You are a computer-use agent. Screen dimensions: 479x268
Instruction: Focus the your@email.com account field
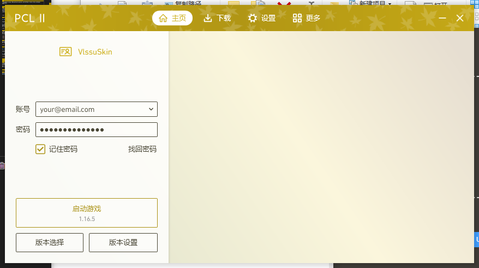90,109
